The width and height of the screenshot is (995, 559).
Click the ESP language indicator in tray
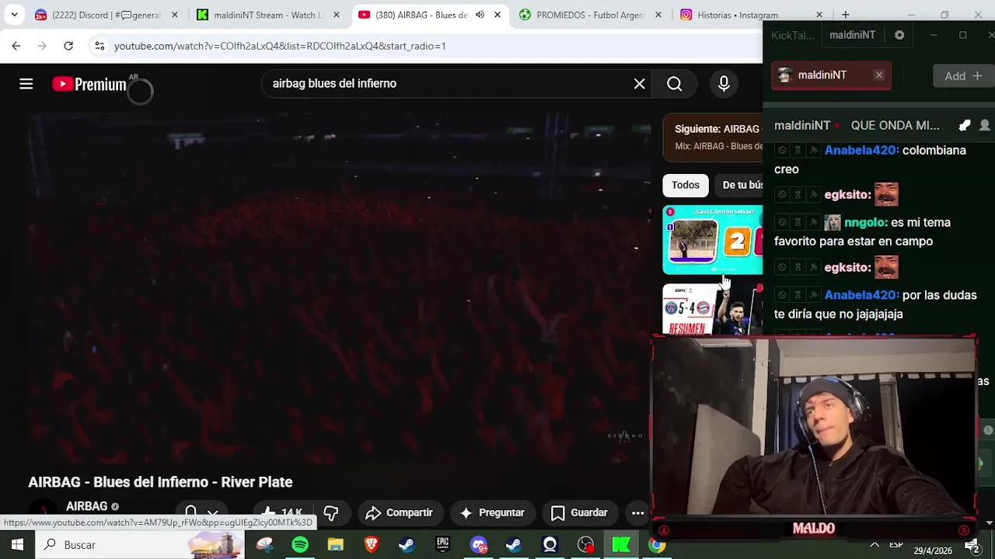[896, 544]
